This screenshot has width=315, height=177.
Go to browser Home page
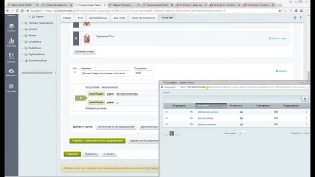pyautogui.click(x=22, y=11)
